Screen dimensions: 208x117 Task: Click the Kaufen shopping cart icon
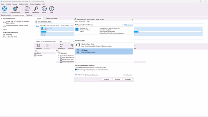pyautogui.click(x=44, y=9)
